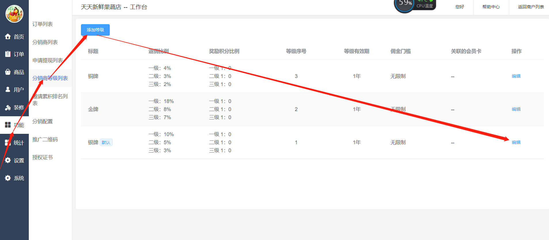The width and height of the screenshot is (549, 240).
Task: Click the 添加等级 button
Action: [95, 30]
